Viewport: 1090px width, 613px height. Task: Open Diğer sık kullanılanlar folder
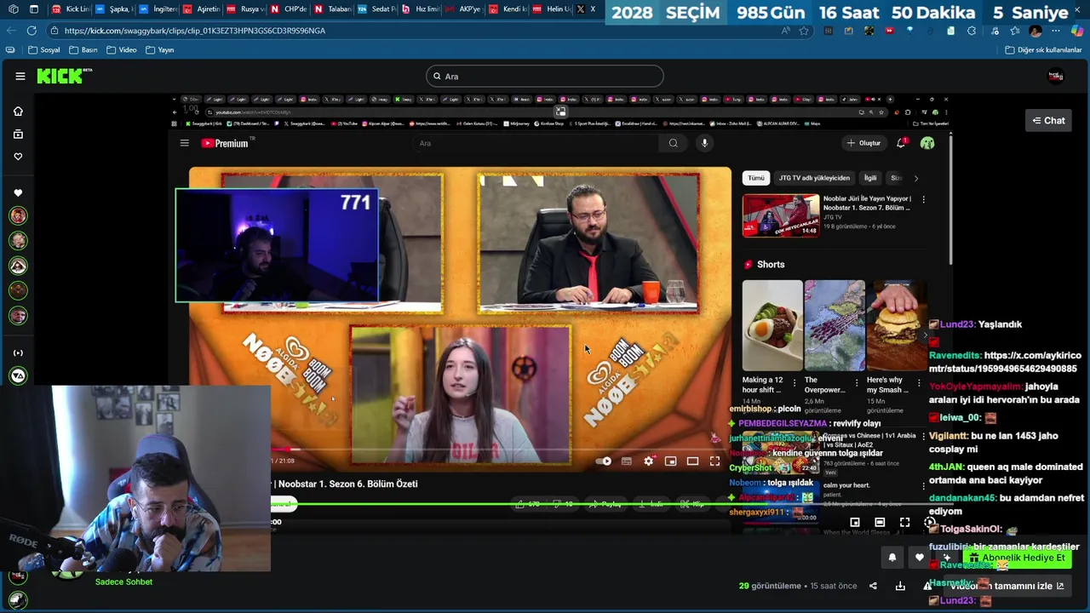coord(1043,49)
